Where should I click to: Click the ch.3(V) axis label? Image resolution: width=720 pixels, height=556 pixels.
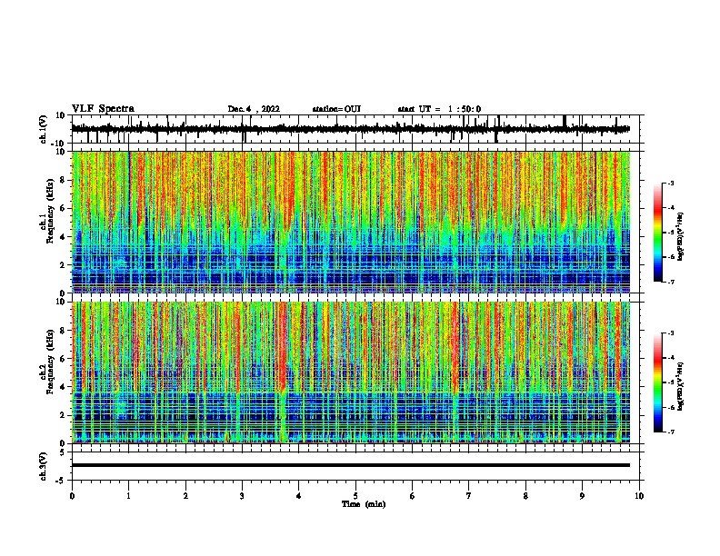44,466
